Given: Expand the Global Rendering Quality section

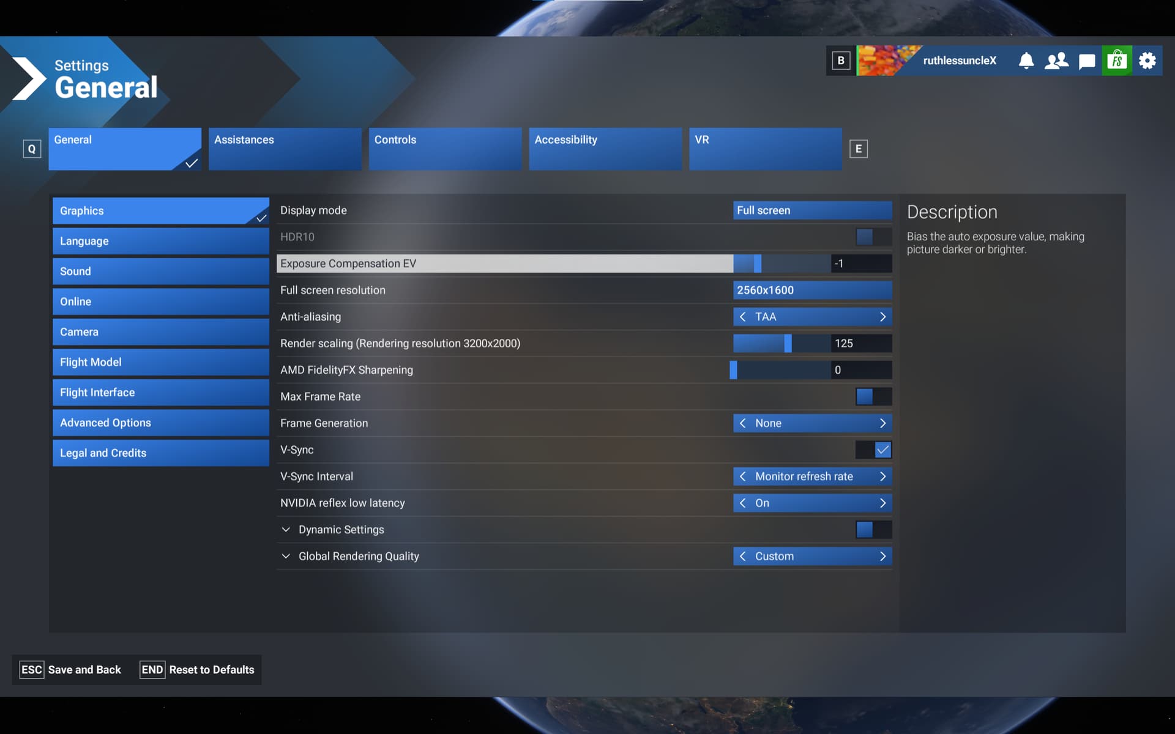Looking at the screenshot, I should tap(286, 556).
